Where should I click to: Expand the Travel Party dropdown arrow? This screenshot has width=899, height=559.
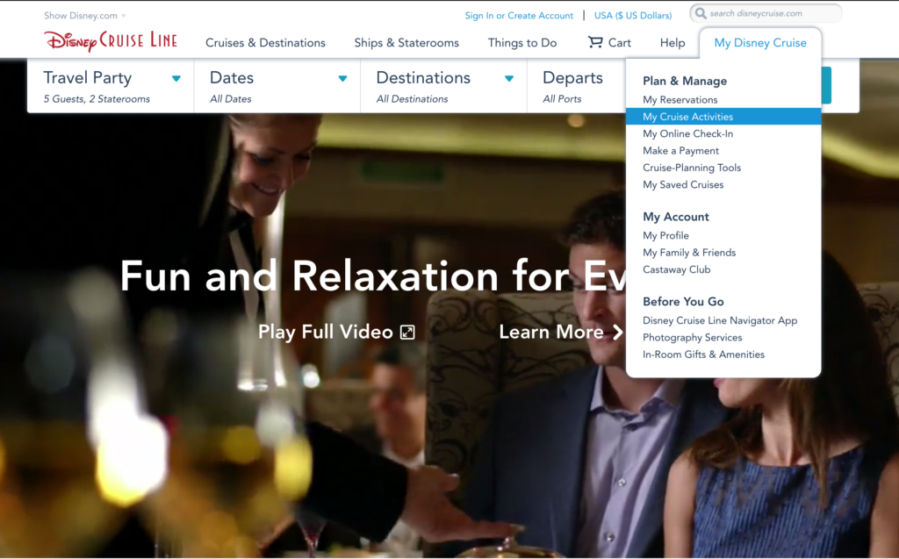click(176, 79)
